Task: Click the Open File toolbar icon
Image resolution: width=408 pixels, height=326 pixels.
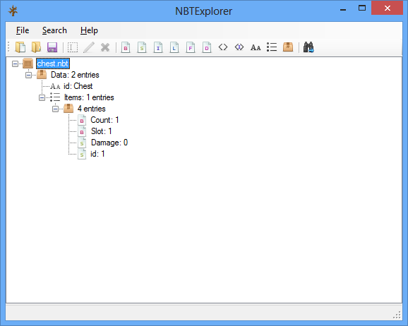Action: [x=20, y=47]
